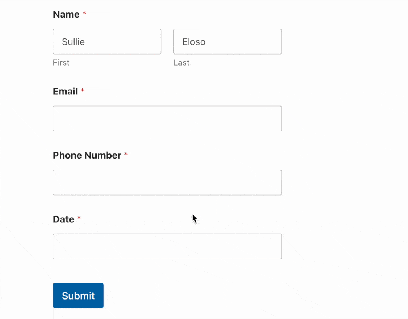Click the Last sublabel under the name field
Image resolution: width=408 pixels, height=319 pixels.
tap(181, 63)
